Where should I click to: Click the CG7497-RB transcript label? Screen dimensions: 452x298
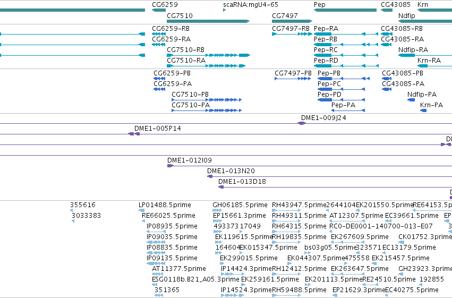pyautogui.click(x=291, y=29)
